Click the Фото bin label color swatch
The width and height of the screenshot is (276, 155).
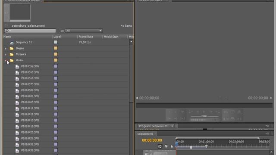tap(56, 60)
